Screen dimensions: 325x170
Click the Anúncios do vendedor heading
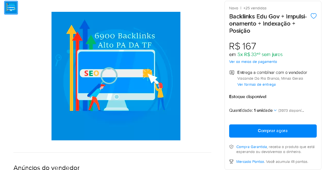[46, 168]
